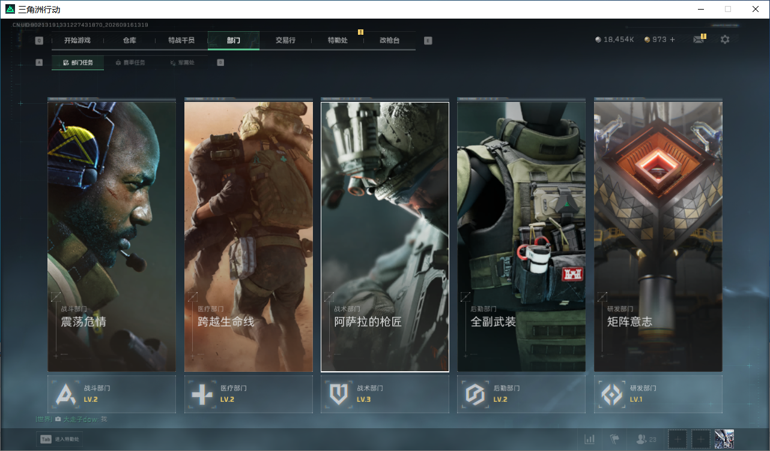Click the first empty squad slot plus

point(678,440)
